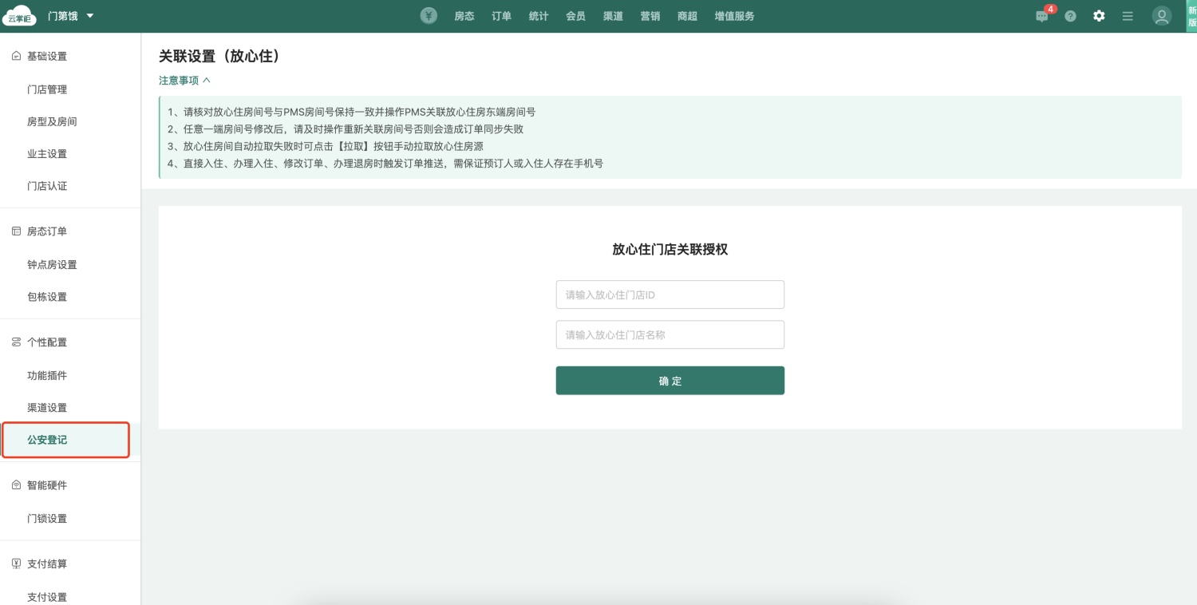The height and width of the screenshot is (605, 1197).
Task: Click the 基础设置 section house icon
Action: coord(16,57)
